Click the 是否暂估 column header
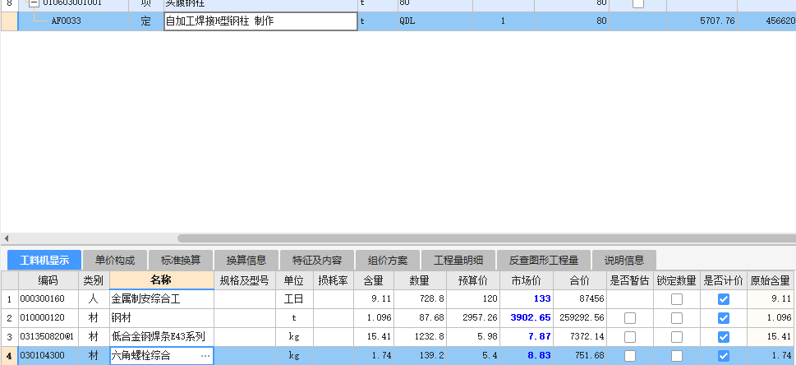Viewport: 796px width, 365px height. [630, 280]
